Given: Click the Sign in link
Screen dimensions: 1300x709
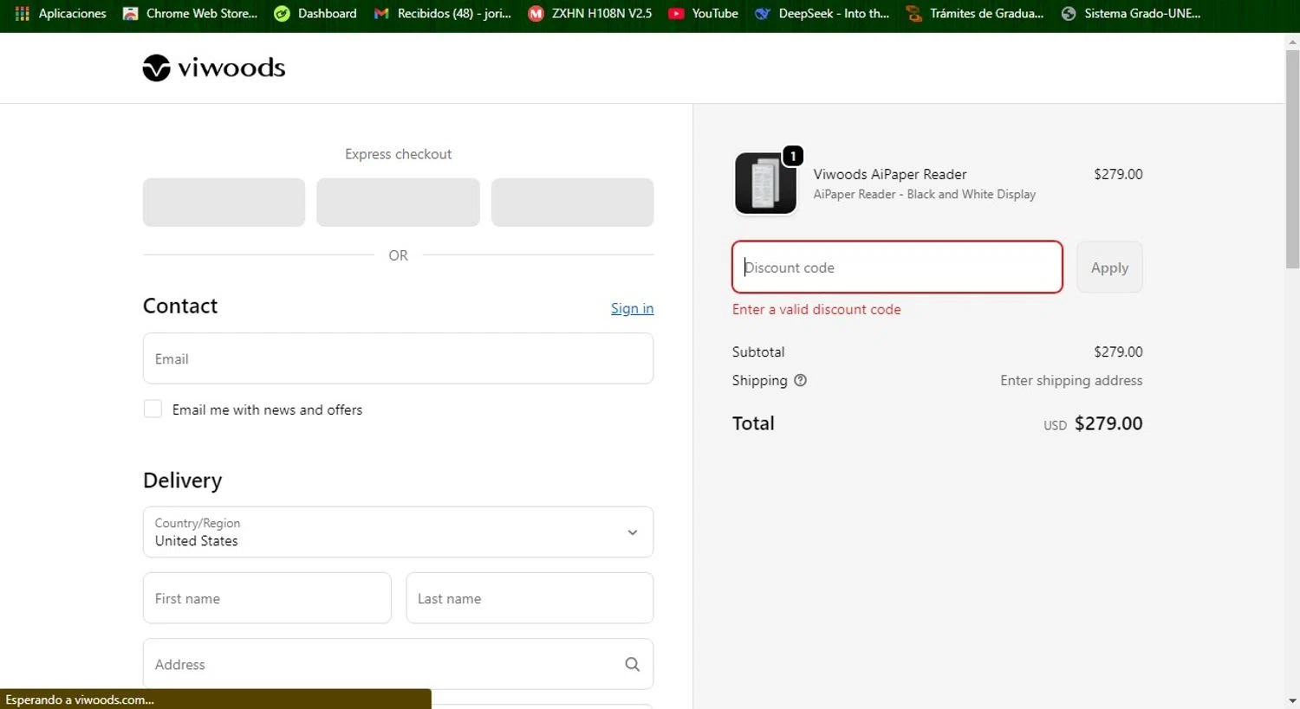Looking at the screenshot, I should 632,308.
